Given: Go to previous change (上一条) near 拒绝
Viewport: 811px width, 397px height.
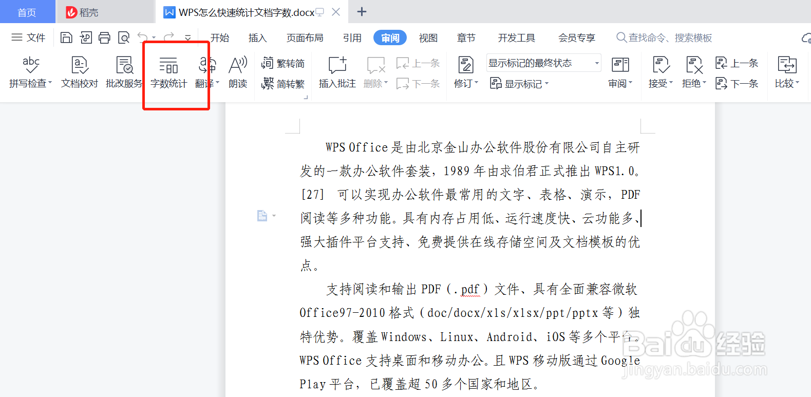Looking at the screenshot, I should (x=737, y=63).
